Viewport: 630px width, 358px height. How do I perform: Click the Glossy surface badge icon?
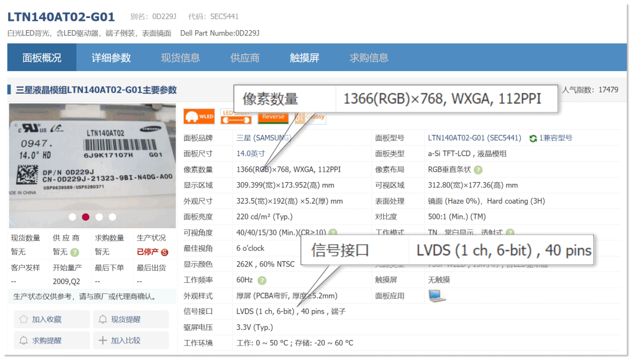310,118
